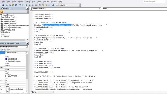This screenshot has width=167, height=94.
Task: Open the Window menu
Action: (x=54, y=2)
